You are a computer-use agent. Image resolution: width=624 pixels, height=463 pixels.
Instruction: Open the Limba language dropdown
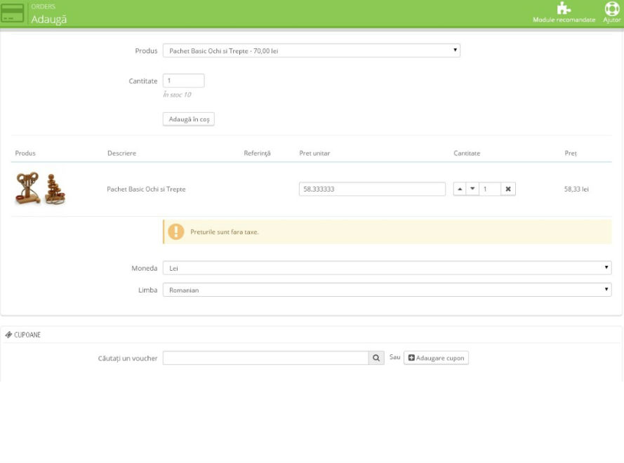[x=387, y=290]
